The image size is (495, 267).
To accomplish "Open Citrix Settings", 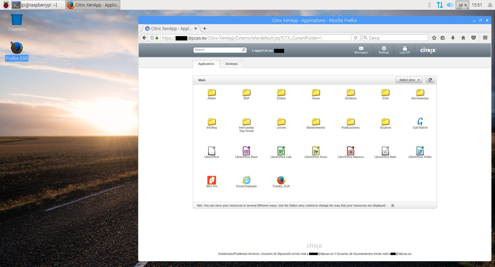I will [384, 50].
